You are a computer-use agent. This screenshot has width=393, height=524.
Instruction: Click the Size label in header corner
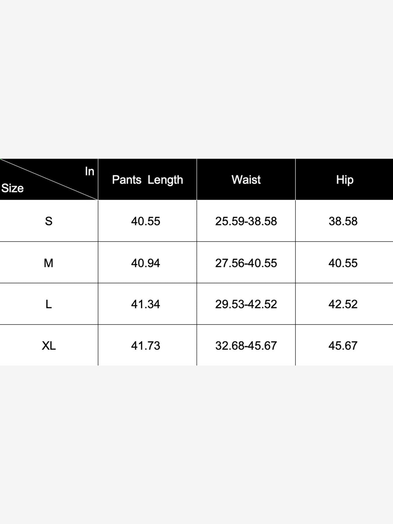pos(12,188)
